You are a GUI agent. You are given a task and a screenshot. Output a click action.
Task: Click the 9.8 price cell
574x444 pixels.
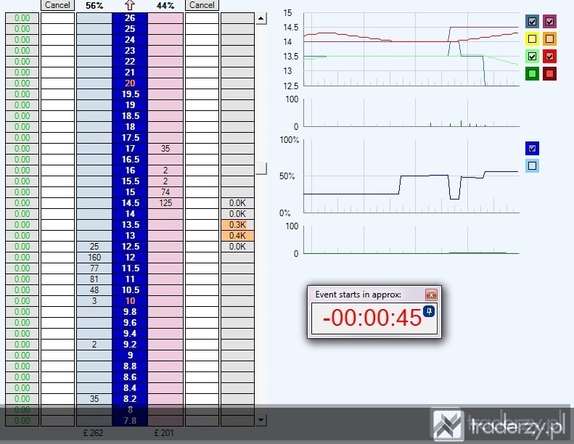point(130,311)
